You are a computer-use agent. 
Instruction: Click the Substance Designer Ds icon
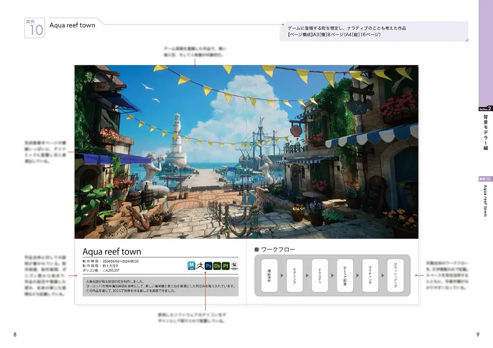pos(217,266)
